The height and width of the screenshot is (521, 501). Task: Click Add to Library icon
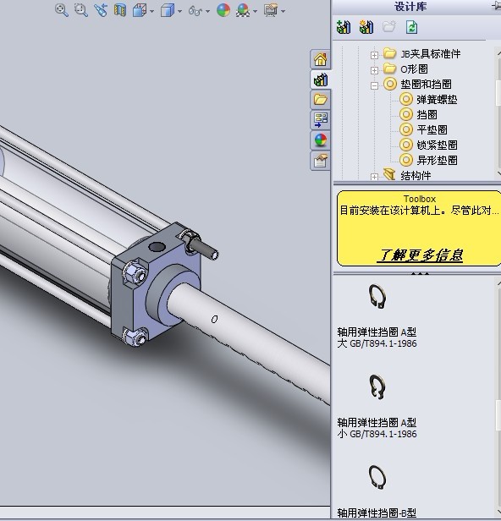coord(344,27)
